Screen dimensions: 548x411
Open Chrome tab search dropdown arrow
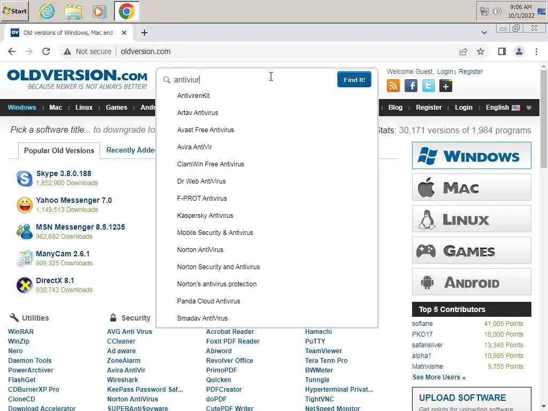pyautogui.click(x=484, y=33)
